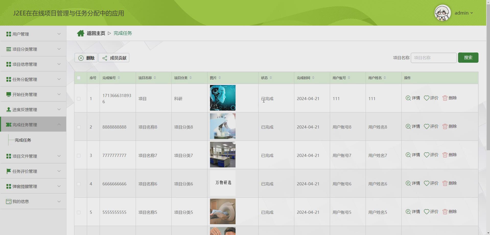Viewport: 490px width, 235px height.
Task: Check the box for row 项目名称8
Action: (79, 127)
